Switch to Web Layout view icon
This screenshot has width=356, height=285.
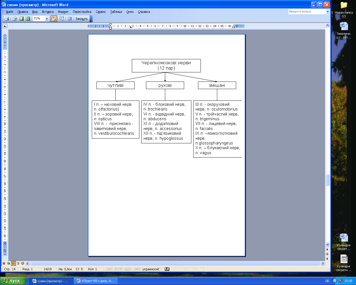click(9, 263)
